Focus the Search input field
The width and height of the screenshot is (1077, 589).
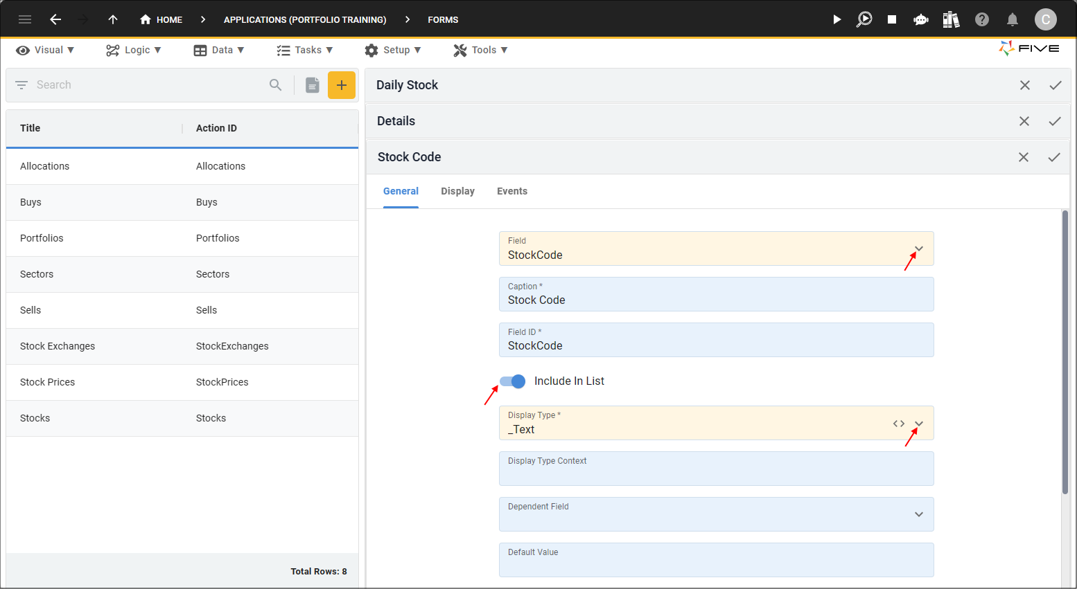(149, 85)
